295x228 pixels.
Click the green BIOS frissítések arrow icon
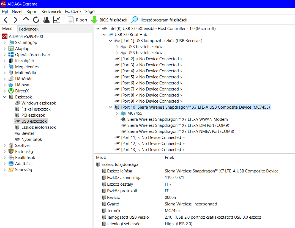pos(94,20)
